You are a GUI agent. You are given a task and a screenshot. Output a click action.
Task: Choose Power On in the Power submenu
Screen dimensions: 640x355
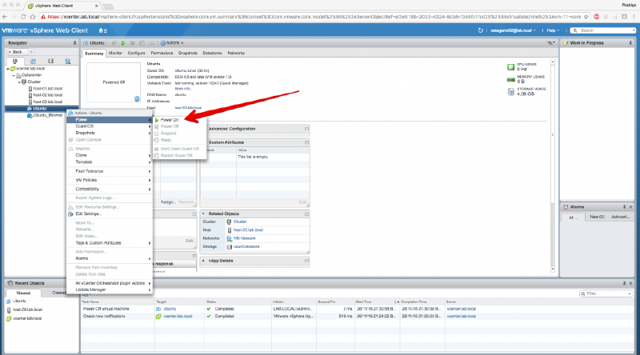pos(170,120)
